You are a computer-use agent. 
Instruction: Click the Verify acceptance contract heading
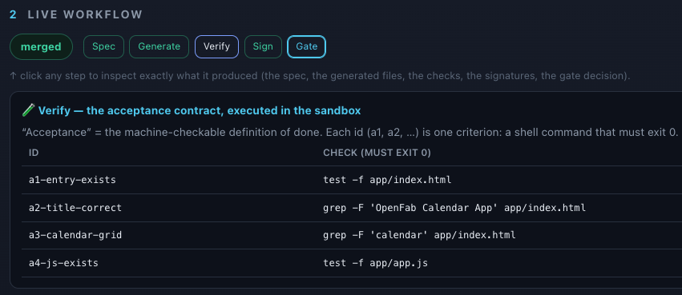[x=200, y=110]
